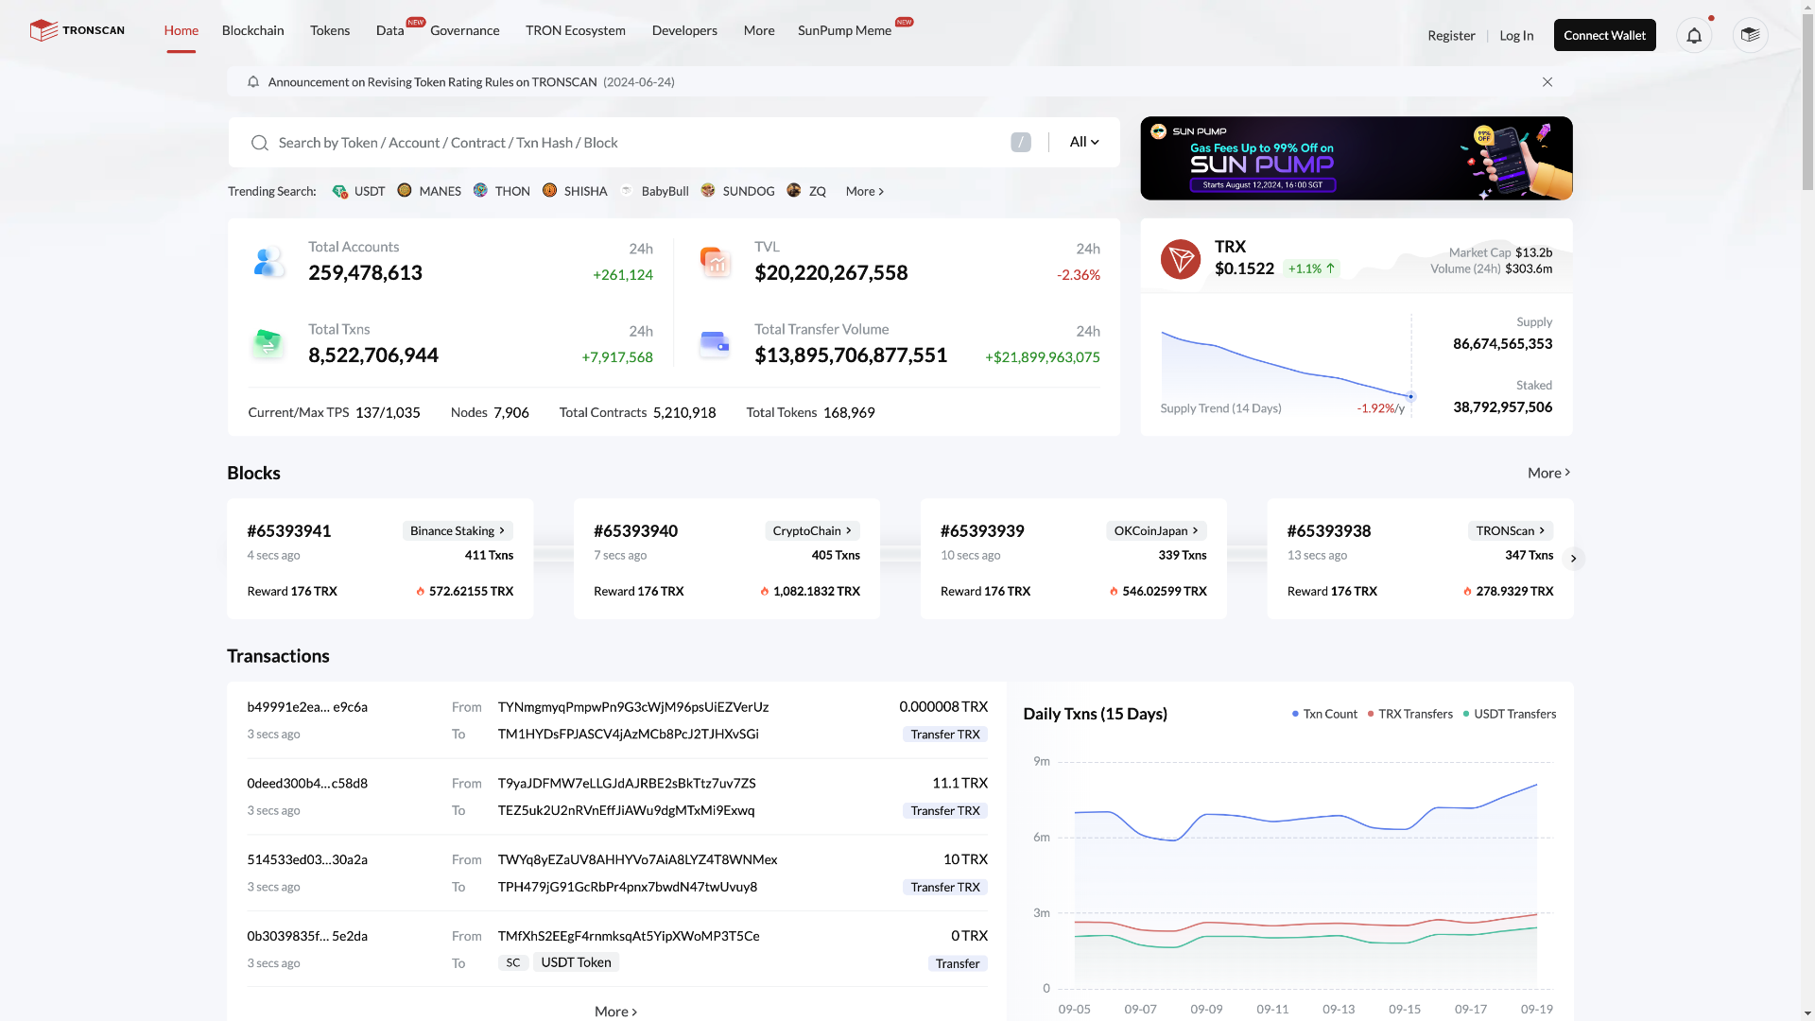1815x1021 pixels.
Task: Open the token rating rules announcement
Action: click(x=432, y=82)
